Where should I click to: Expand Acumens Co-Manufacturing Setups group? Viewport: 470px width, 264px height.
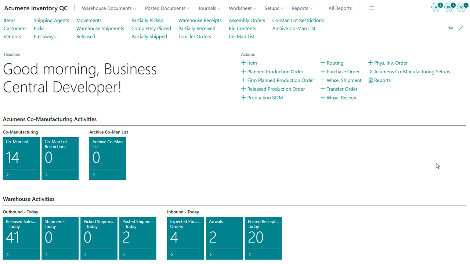370,71
